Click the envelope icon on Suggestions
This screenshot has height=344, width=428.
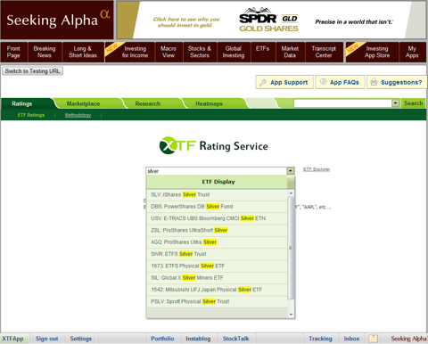tap(374, 82)
